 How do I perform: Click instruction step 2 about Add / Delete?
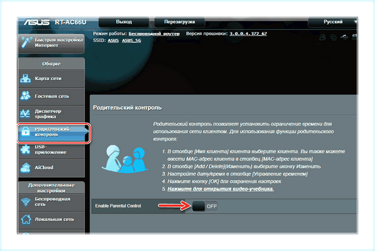241,167
